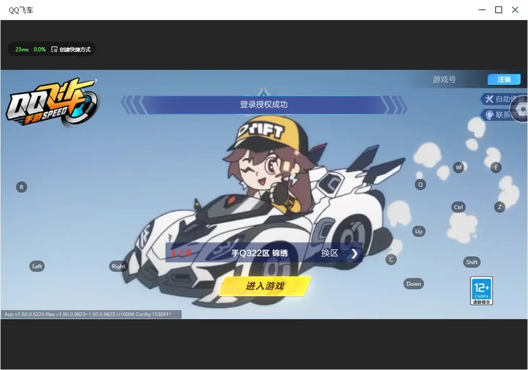This screenshot has width=528, height=370.
Task: Click the 0.0% packet loss indicator
Action: click(40, 49)
